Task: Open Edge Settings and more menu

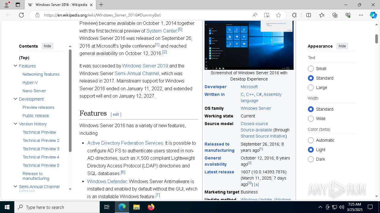Action: tap(361, 15)
